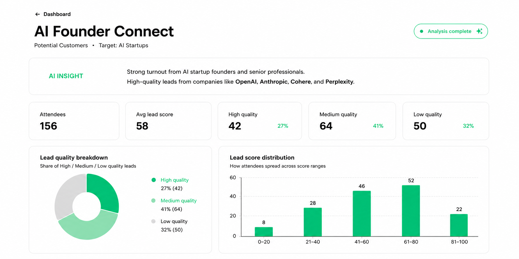
Task: Click the green status dot in Analysis complete
Action: coord(421,31)
